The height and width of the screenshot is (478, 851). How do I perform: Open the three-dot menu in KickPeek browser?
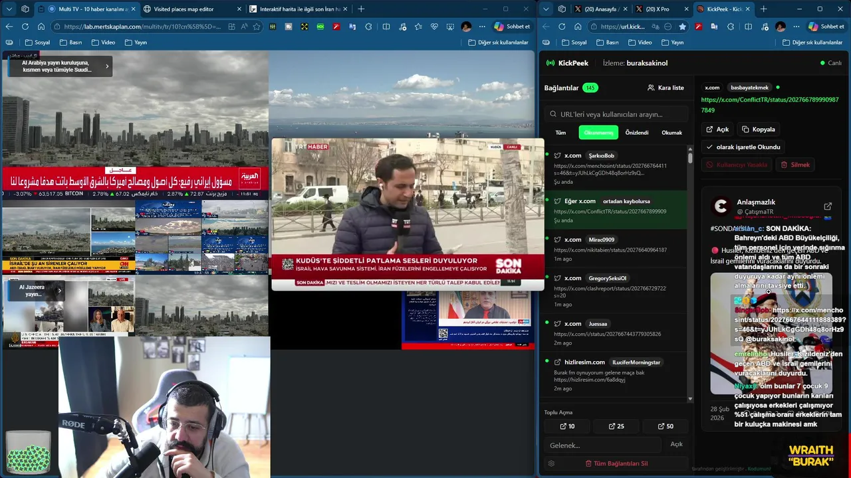(796, 27)
